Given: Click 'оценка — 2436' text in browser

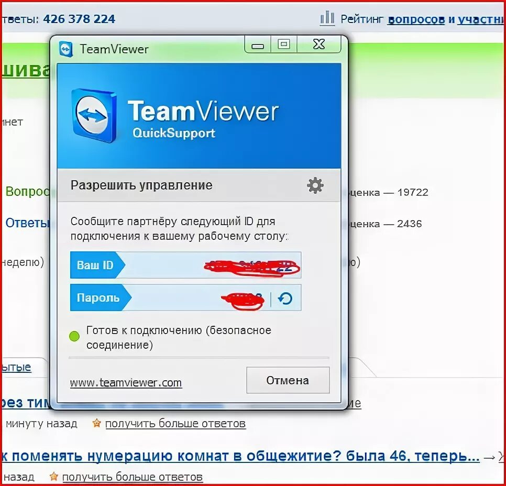Looking at the screenshot, I should (x=386, y=224).
